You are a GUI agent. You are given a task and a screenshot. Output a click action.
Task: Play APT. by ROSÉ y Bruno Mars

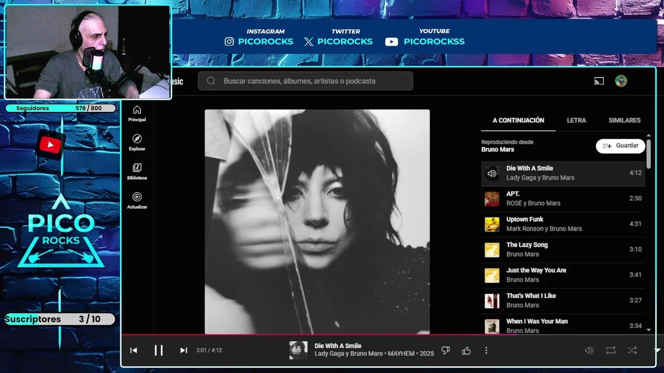[563, 198]
